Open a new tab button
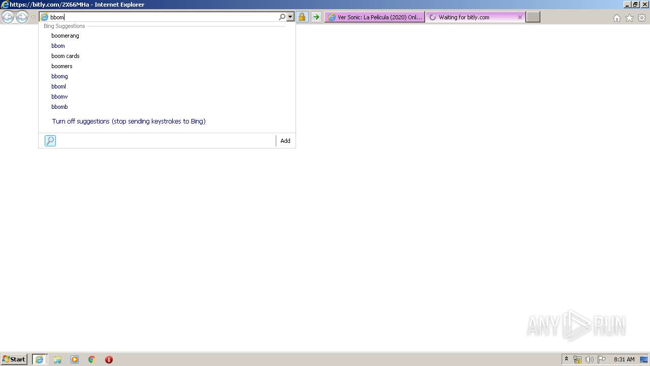Viewport: 650px width, 366px height. point(533,17)
